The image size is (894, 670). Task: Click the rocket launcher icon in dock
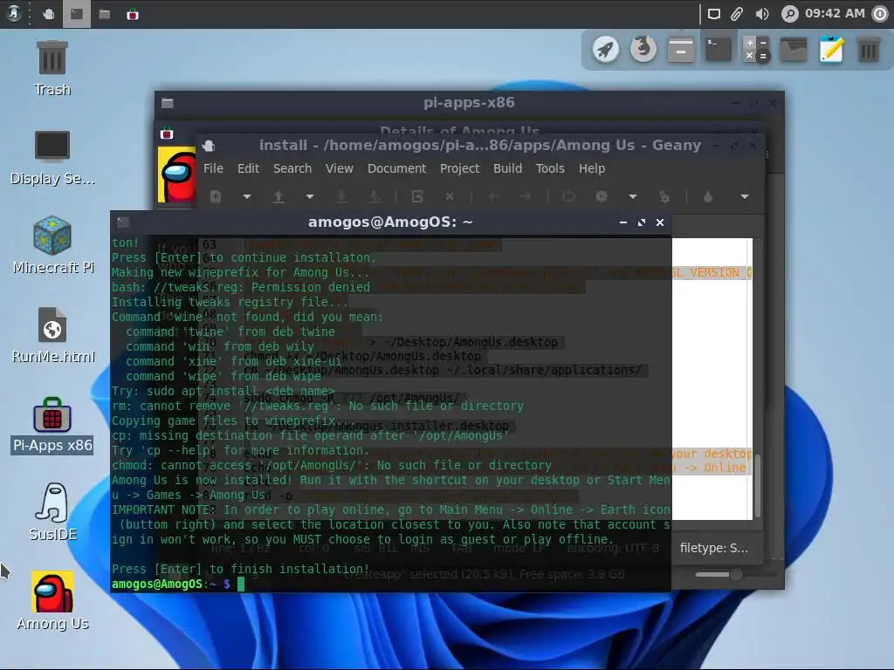[605, 50]
